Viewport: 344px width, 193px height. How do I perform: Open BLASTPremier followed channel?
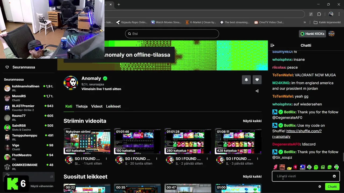click(28, 108)
